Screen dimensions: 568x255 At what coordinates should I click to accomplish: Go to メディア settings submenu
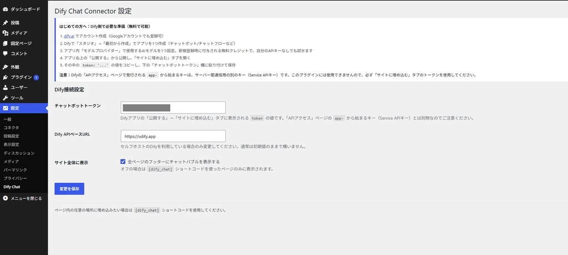[11, 161]
